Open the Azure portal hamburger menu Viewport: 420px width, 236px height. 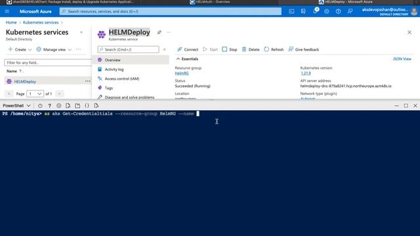click(x=7, y=12)
